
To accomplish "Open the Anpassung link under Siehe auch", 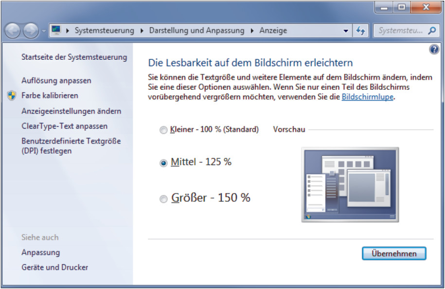I will pyautogui.click(x=40, y=253).
